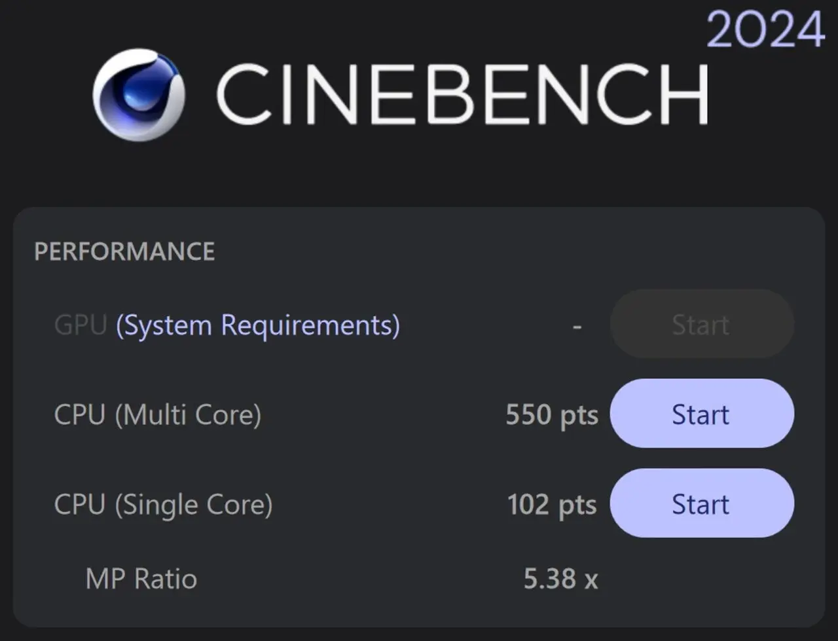Click the greyed-out GPU label

tap(80, 325)
